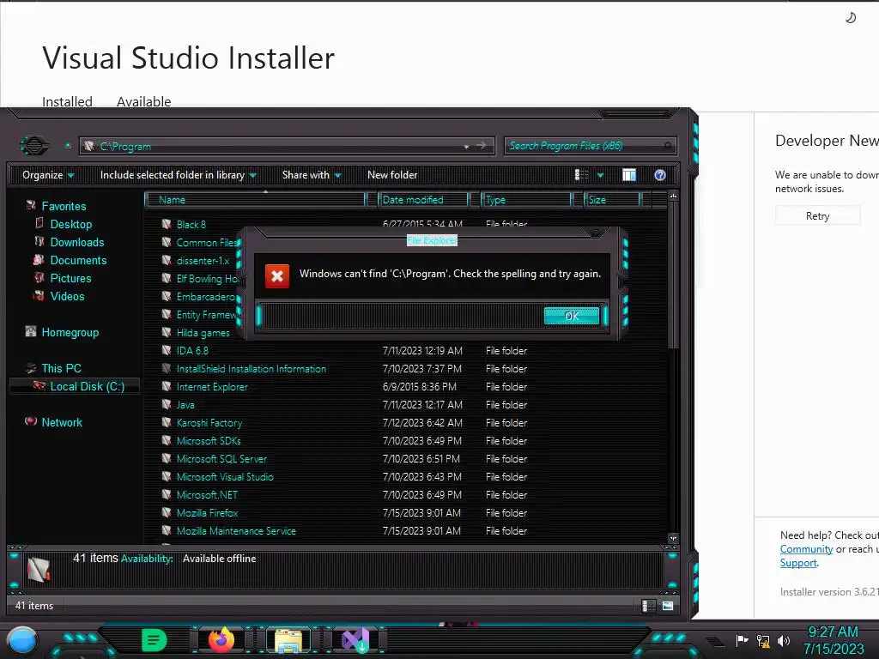Select the Mozilla Maintenance Service folder
Image resolution: width=879 pixels, height=659 pixels.
click(x=236, y=530)
